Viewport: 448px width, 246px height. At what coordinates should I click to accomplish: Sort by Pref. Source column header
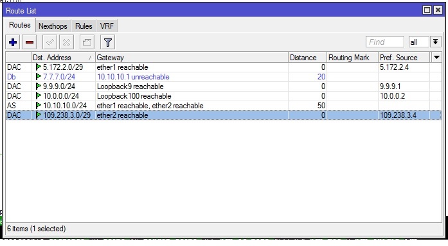[x=404, y=58]
